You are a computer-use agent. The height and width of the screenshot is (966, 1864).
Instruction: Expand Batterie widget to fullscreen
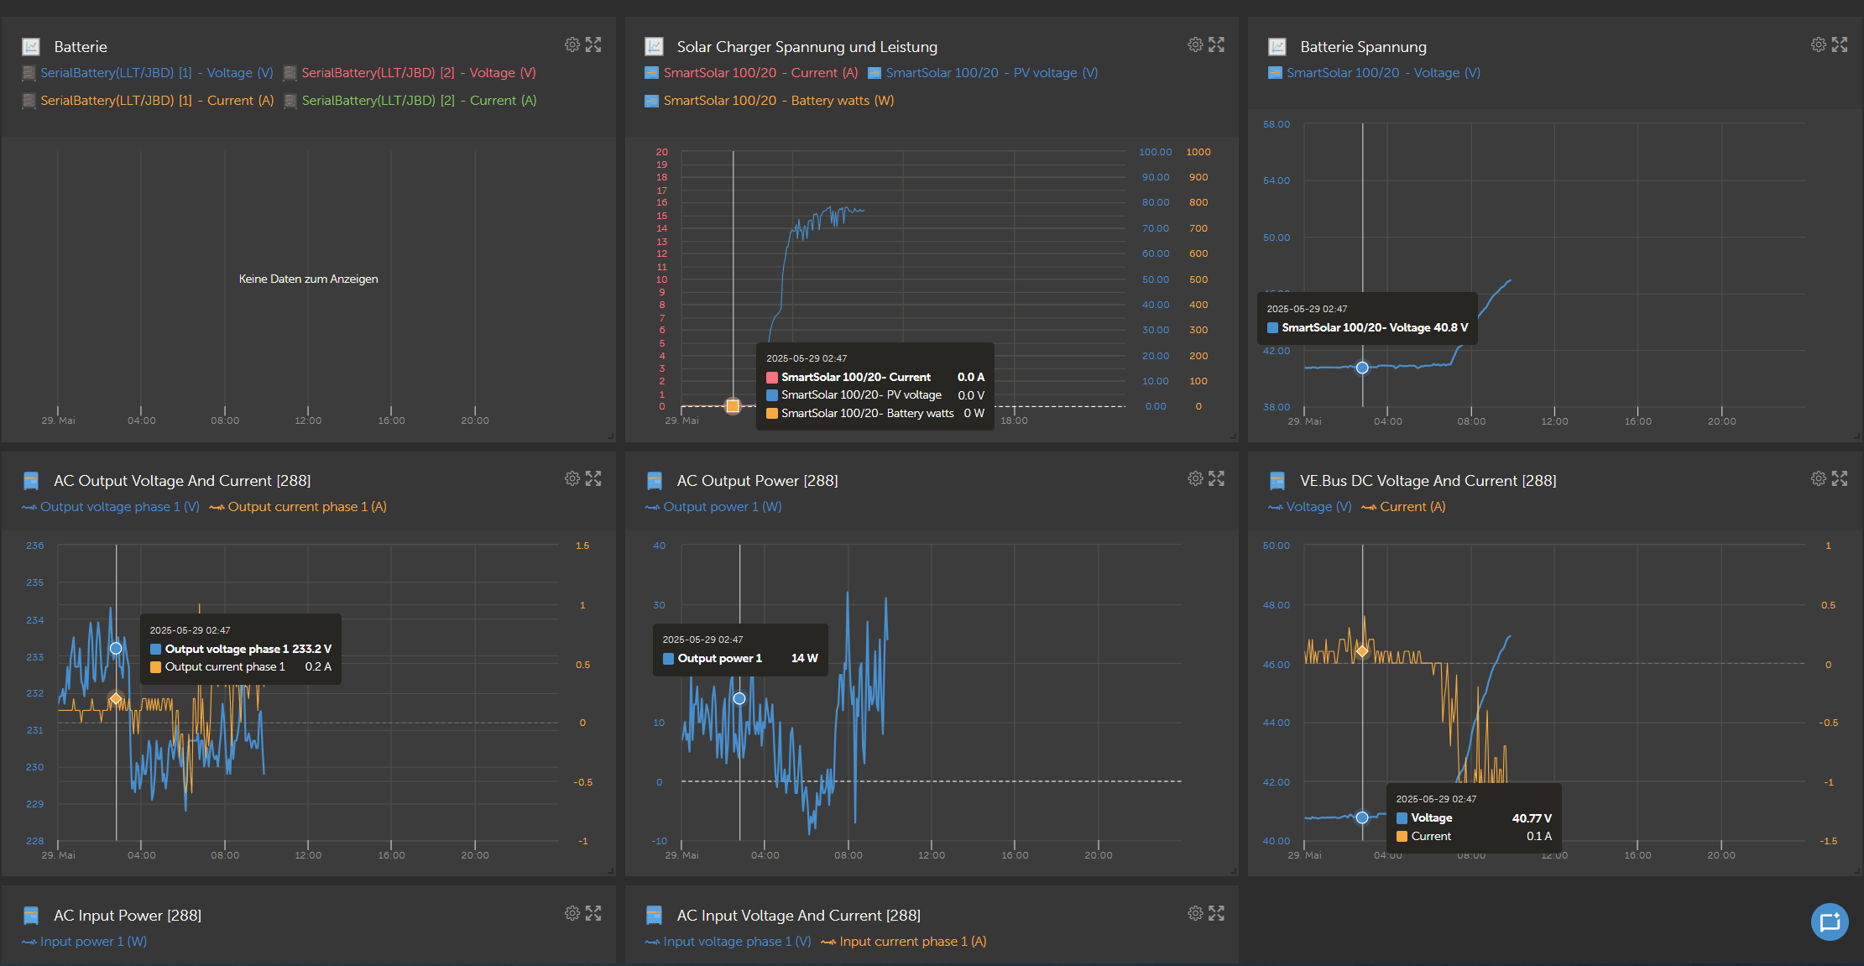[593, 44]
